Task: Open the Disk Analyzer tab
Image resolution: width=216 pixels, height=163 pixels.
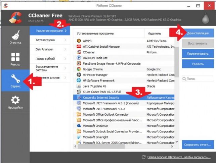Action: click(x=50, y=49)
